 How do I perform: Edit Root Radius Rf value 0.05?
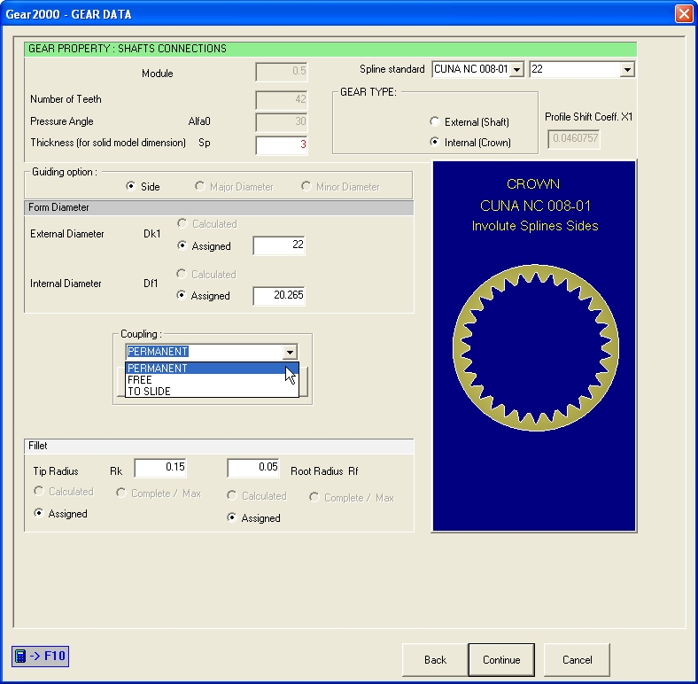pos(252,468)
